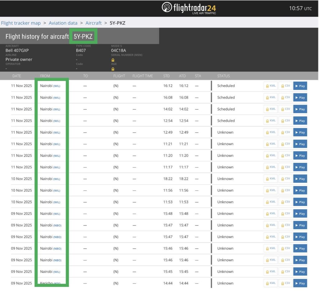Screen dimensions: 319x291
Task: Open the Flight tracker map breadcrumb
Action: [21, 23]
